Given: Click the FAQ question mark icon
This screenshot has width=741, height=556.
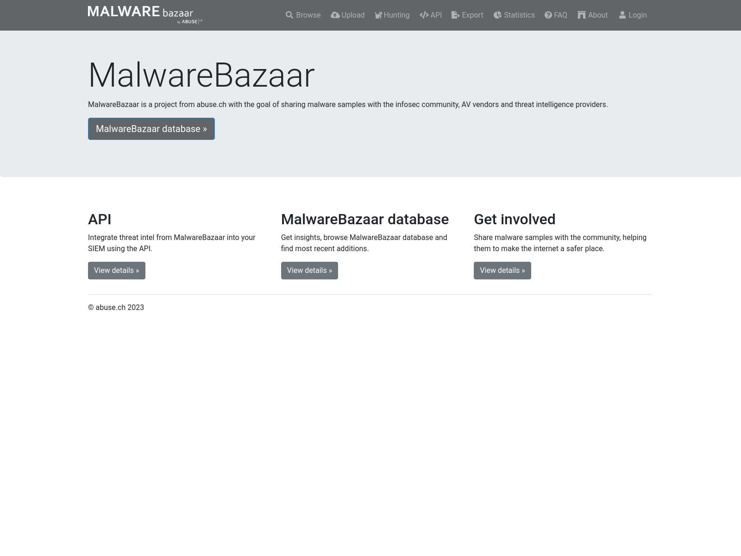Looking at the screenshot, I should pyautogui.click(x=548, y=15).
